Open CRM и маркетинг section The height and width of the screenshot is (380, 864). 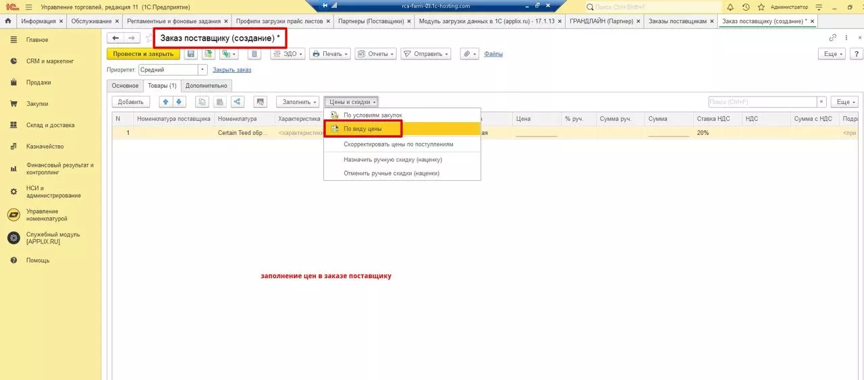(50, 61)
